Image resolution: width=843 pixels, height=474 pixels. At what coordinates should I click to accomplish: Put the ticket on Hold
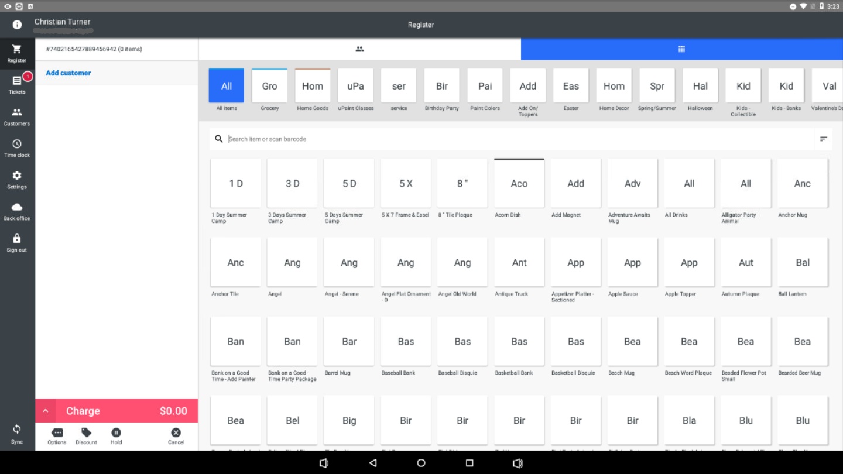click(116, 436)
